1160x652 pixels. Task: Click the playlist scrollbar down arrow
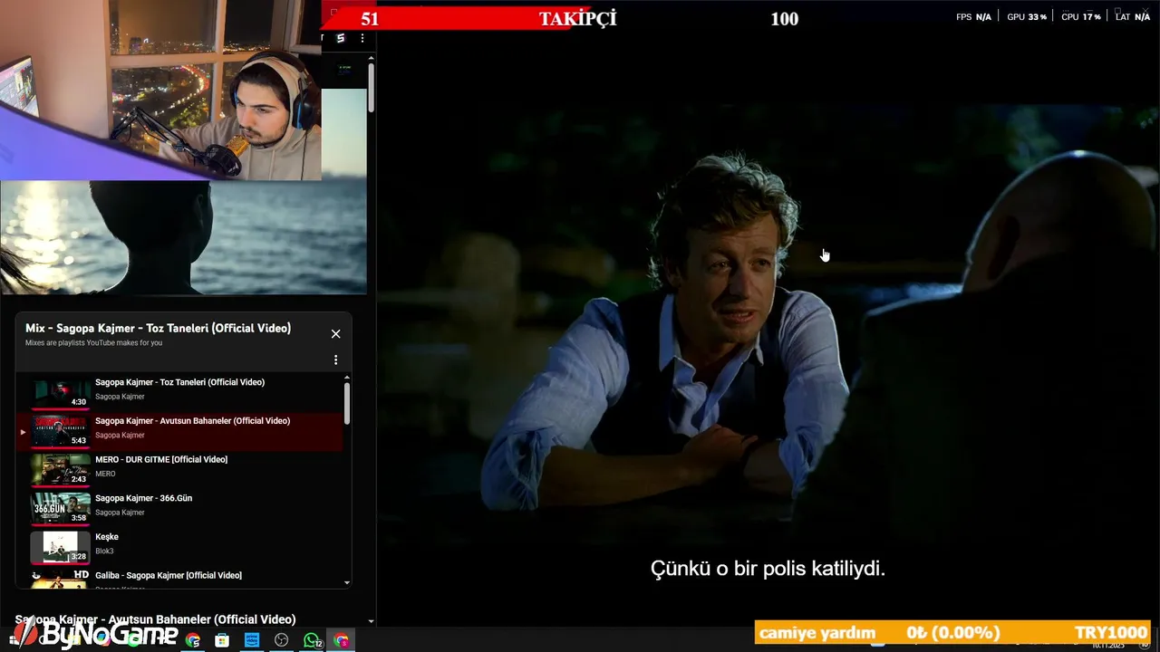click(347, 583)
